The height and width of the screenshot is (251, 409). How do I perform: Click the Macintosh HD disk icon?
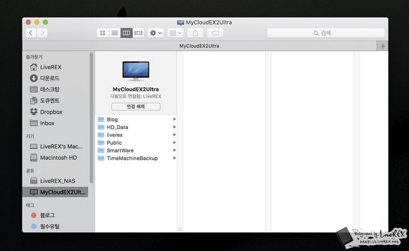tap(34, 157)
